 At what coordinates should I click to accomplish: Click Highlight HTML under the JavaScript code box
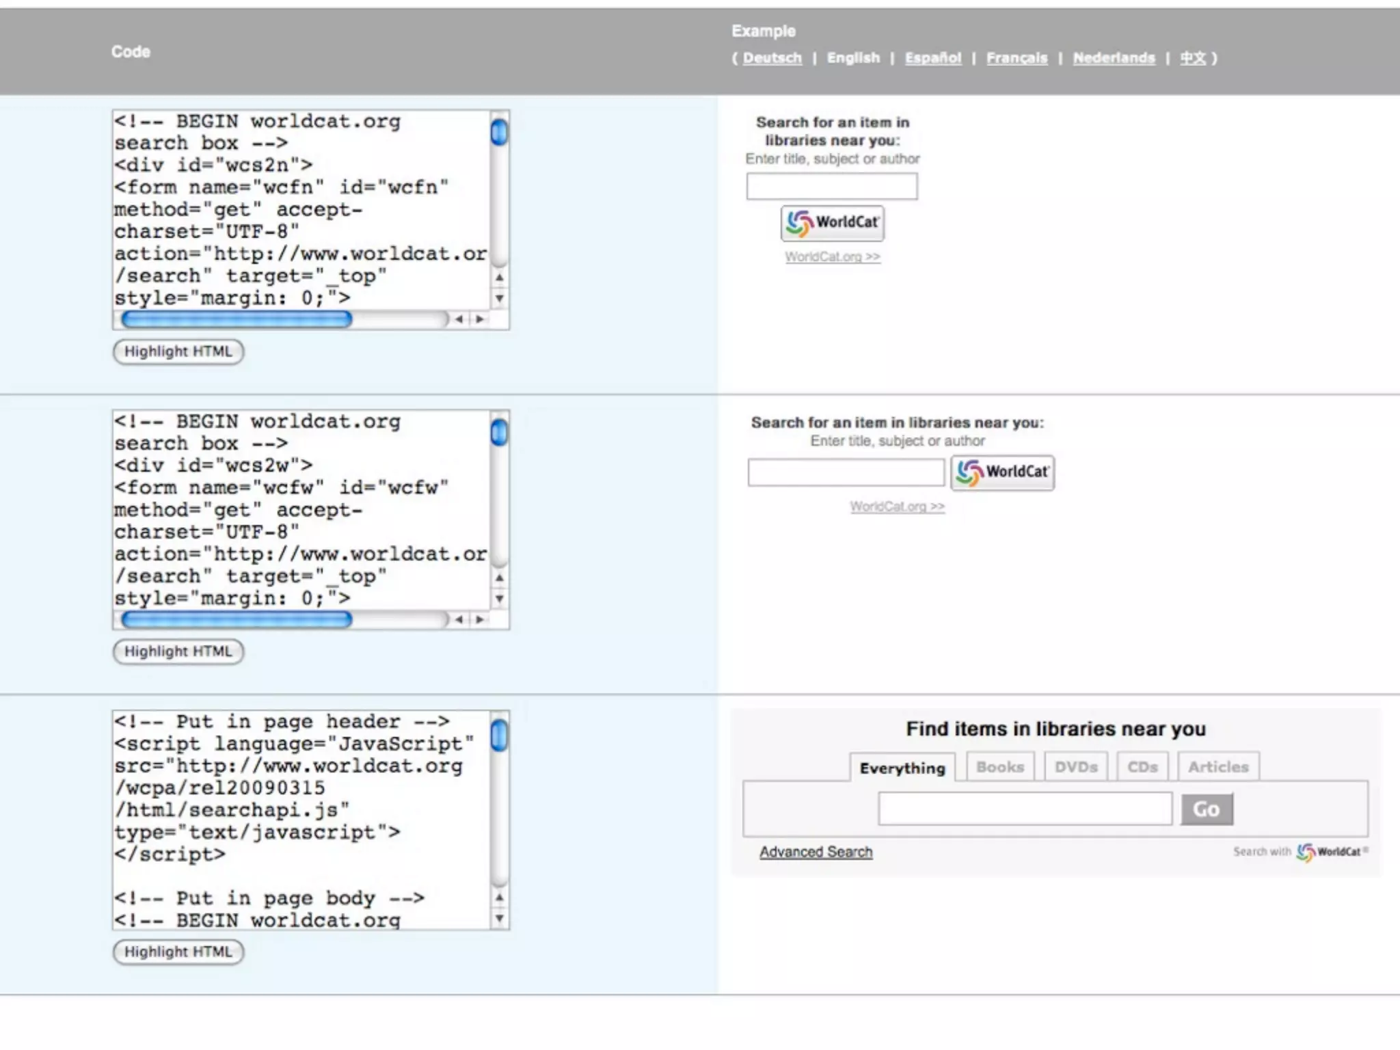click(x=178, y=952)
